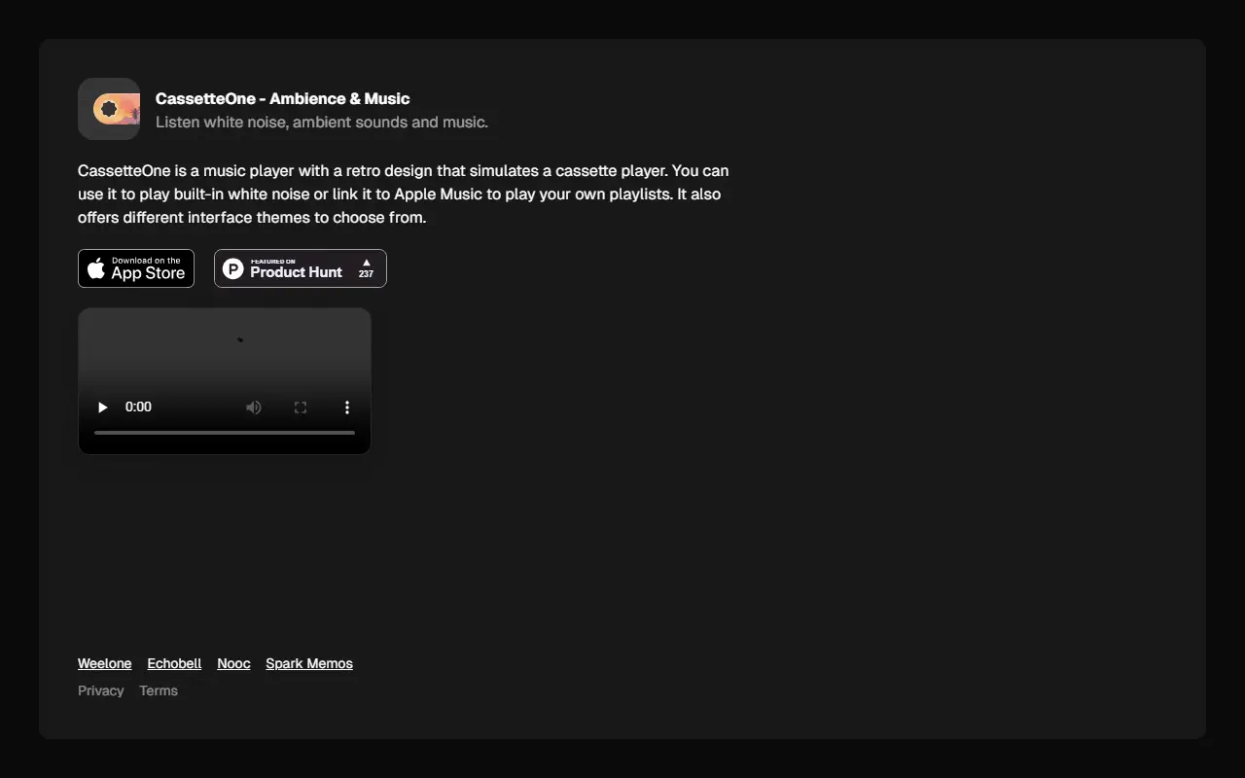Mute the video using the speaker icon
Screen dimensions: 1245x778
pos(254,407)
